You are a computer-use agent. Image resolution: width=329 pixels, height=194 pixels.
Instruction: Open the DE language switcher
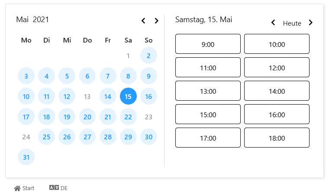[58, 188]
